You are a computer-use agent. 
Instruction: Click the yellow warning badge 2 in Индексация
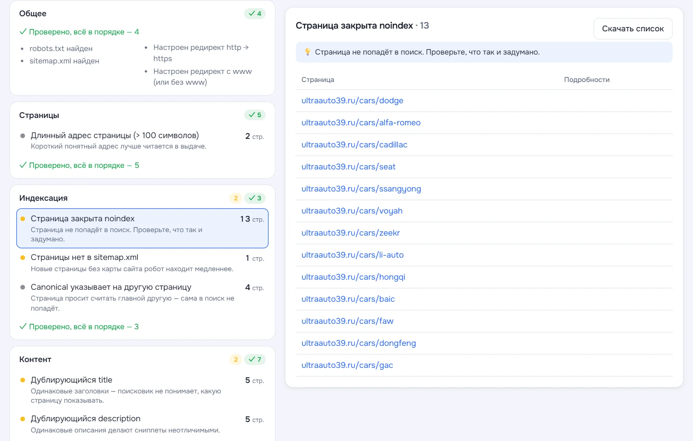pyautogui.click(x=236, y=198)
